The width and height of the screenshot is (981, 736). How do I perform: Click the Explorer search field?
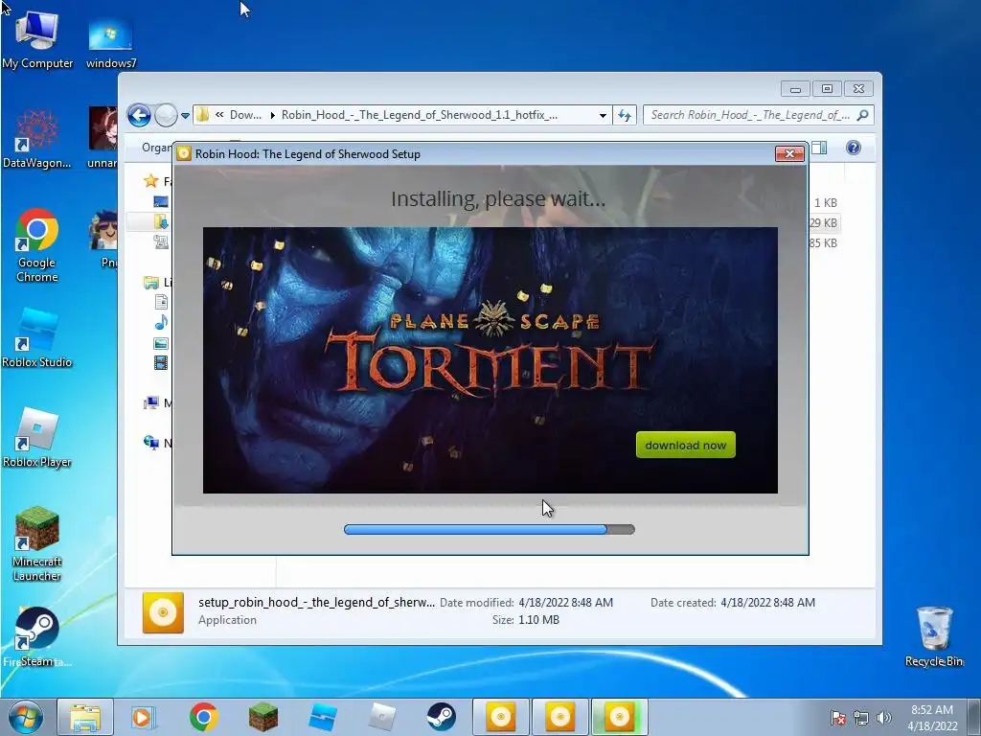tap(749, 115)
